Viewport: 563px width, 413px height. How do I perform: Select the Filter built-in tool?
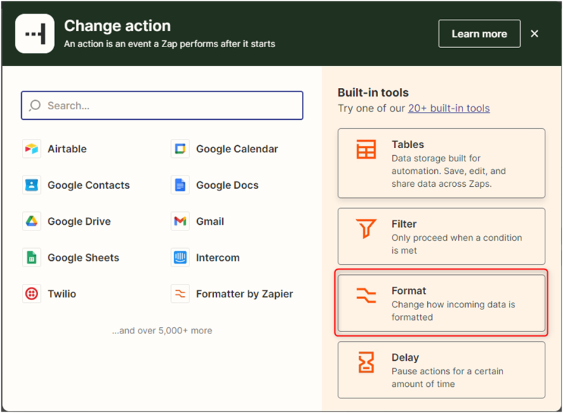(441, 236)
